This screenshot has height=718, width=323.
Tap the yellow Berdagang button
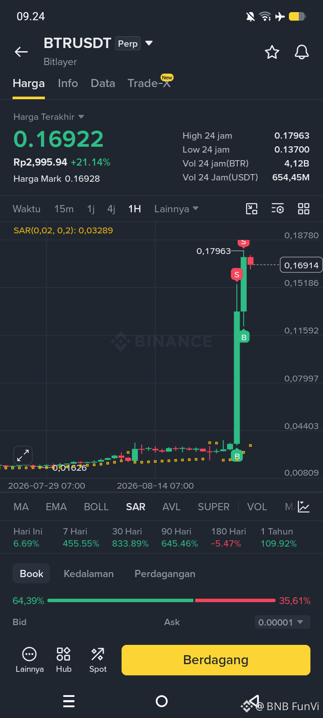tap(216, 660)
